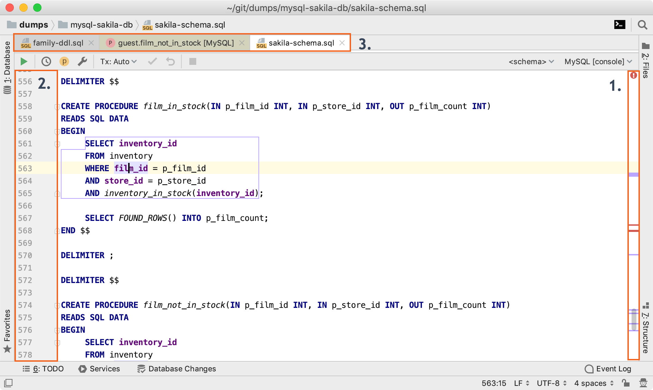The image size is (653, 390).
Task: Open query history clock icon
Action: [46, 61]
